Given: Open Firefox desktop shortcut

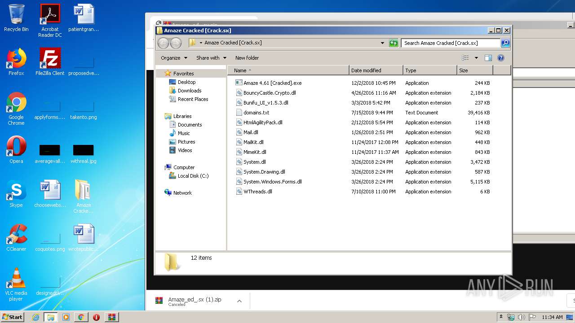Looking at the screenshot, I should coord(16,62).
